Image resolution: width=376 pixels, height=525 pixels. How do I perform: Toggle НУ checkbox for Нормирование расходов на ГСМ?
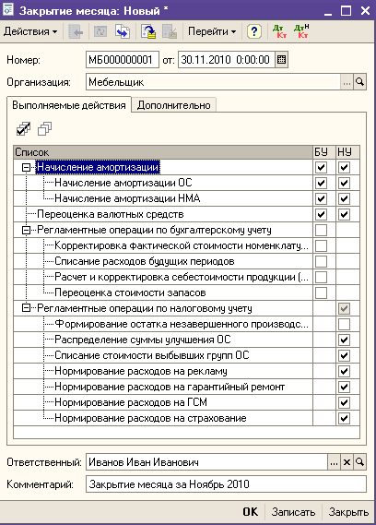pyautogui.click(x=345, y=403)
